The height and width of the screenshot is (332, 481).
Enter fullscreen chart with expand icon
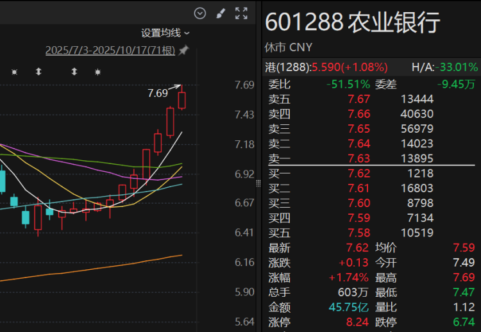pyautogui.click(x=241, y=13)
